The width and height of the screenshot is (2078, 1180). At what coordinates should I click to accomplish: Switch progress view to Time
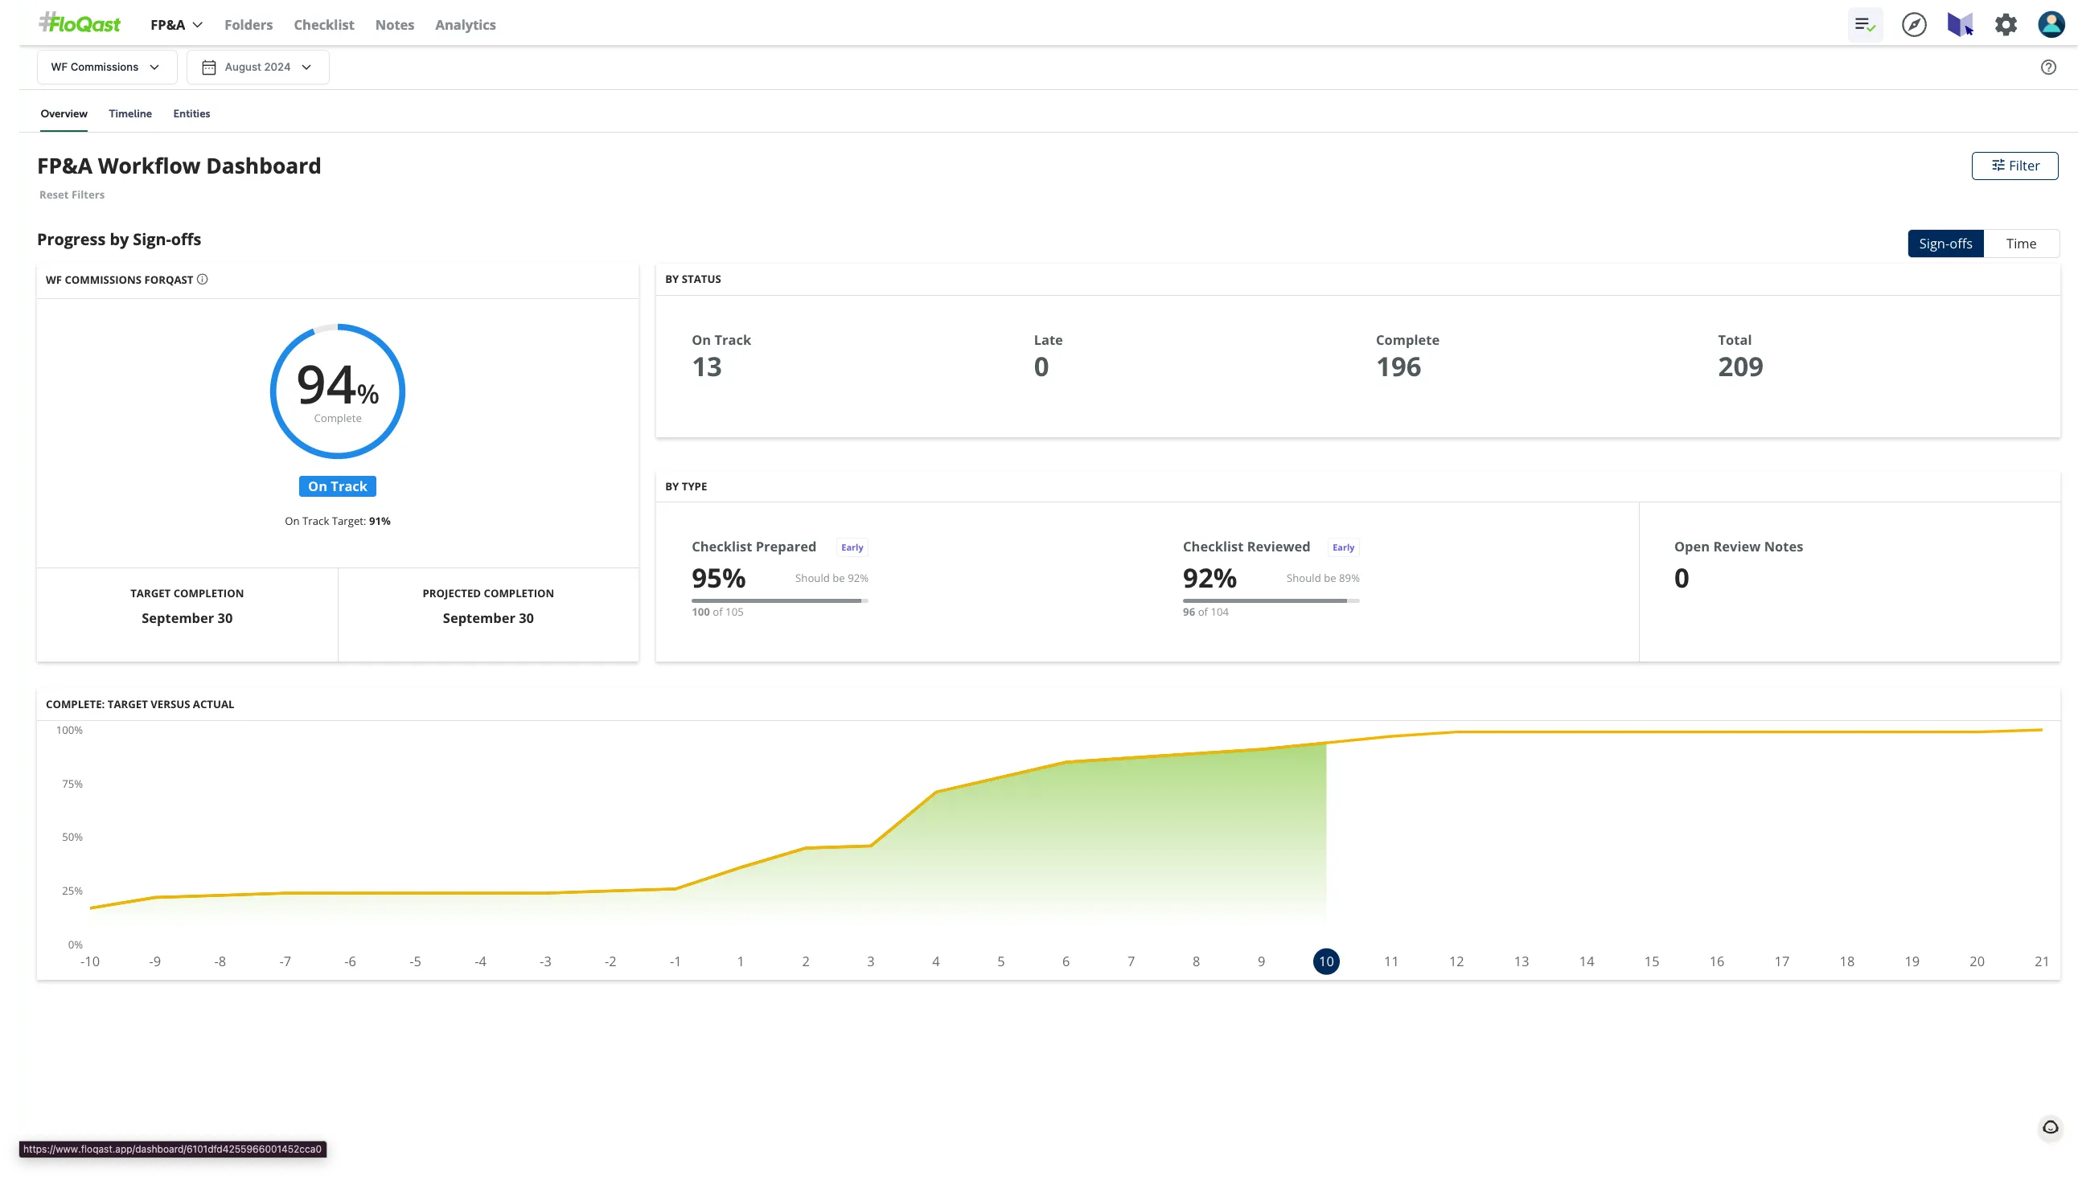click(2020, 244)
